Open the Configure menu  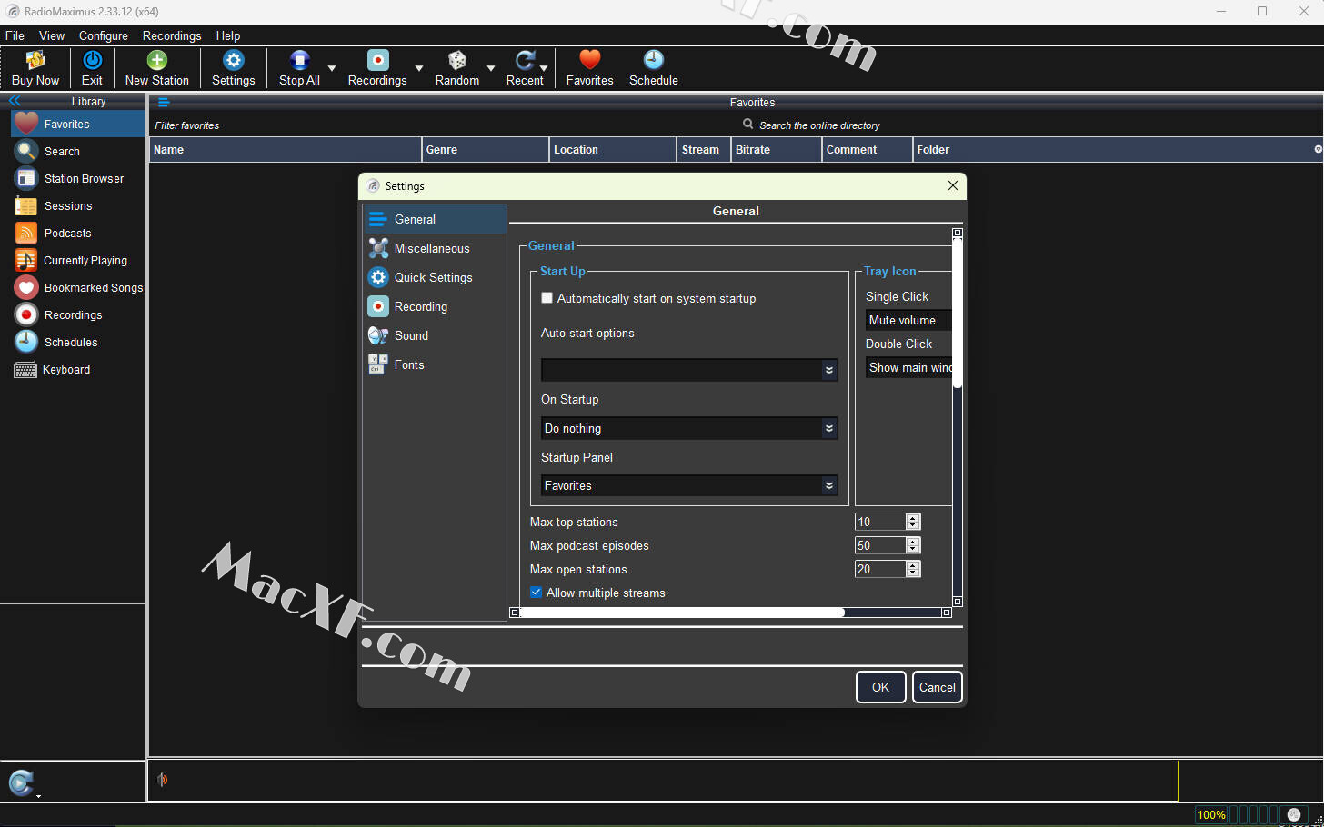(x=103, y=35)
